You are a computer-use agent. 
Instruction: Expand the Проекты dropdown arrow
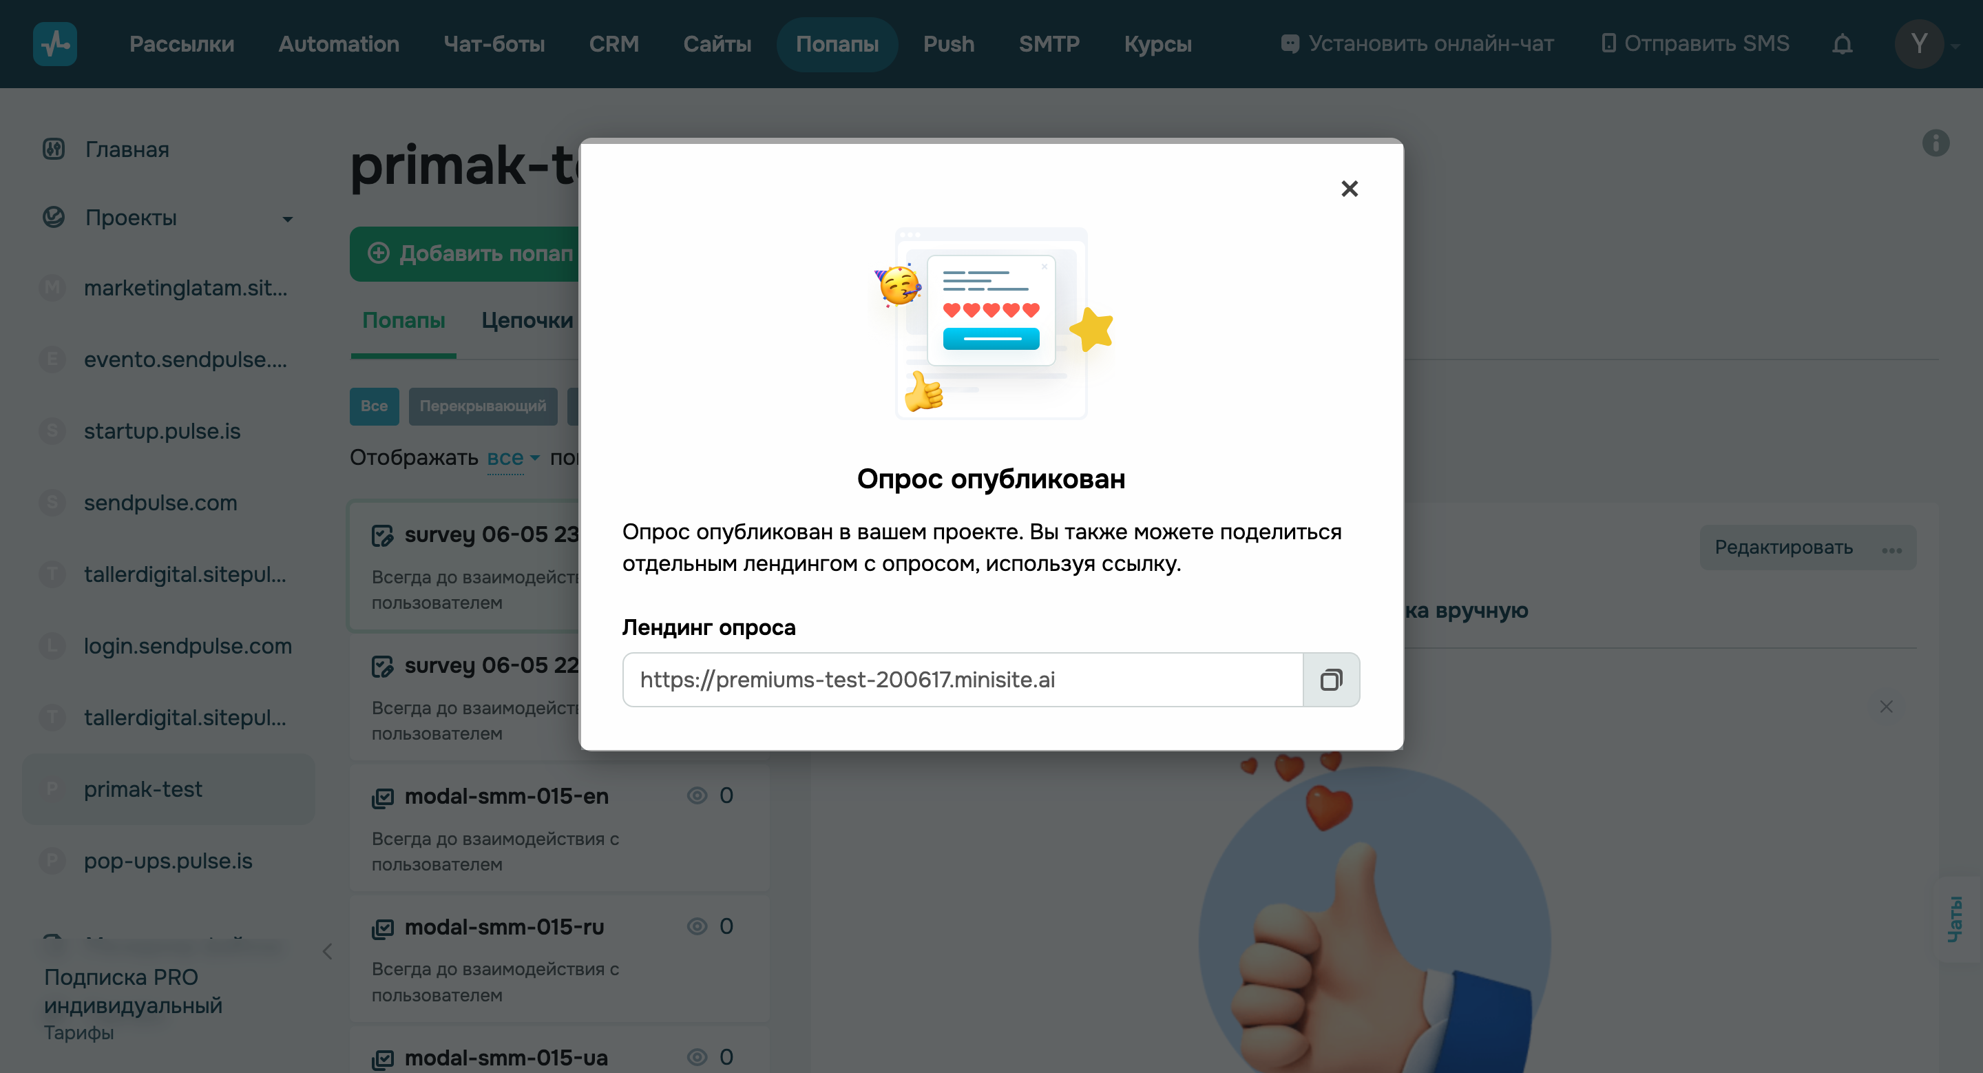tap(288, 220)
